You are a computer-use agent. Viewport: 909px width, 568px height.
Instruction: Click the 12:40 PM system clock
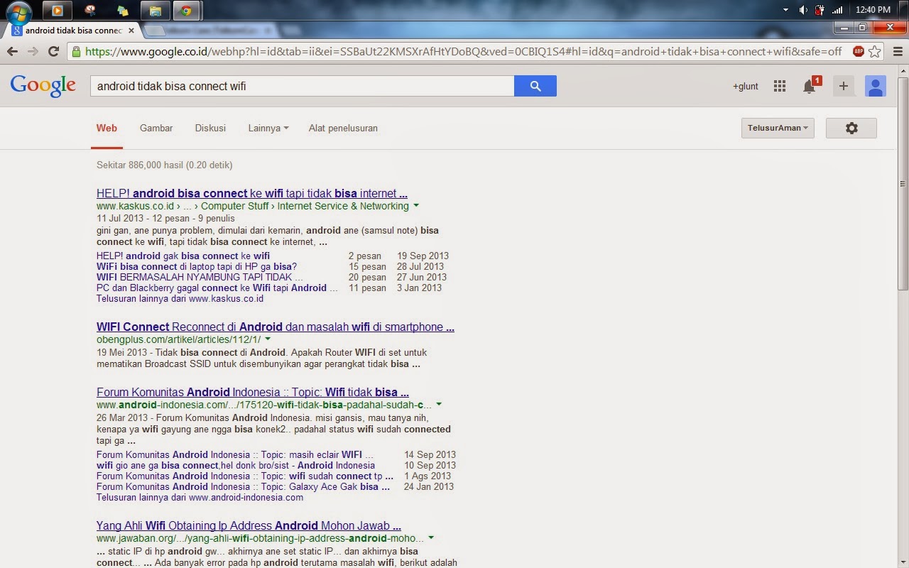click(x=873, y=10)
